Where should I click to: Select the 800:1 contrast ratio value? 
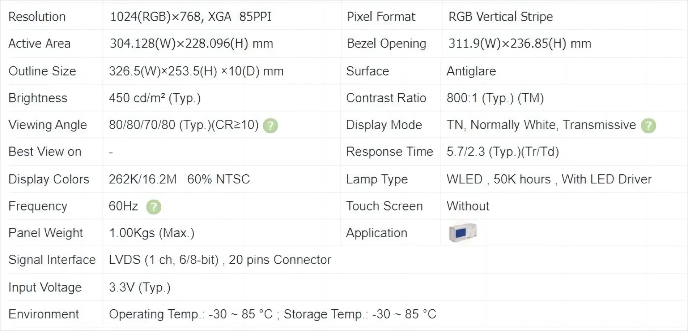tap(495, 98)
